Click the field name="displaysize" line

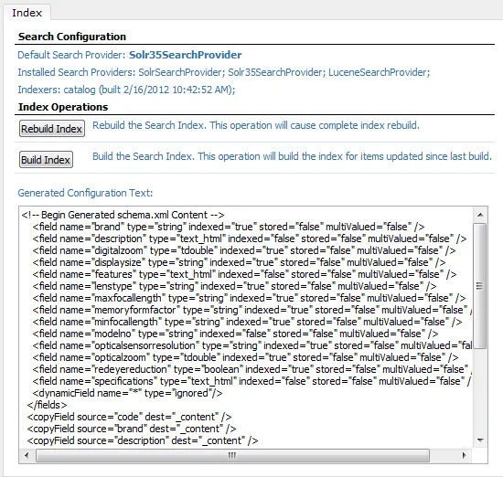click(239, 262)
